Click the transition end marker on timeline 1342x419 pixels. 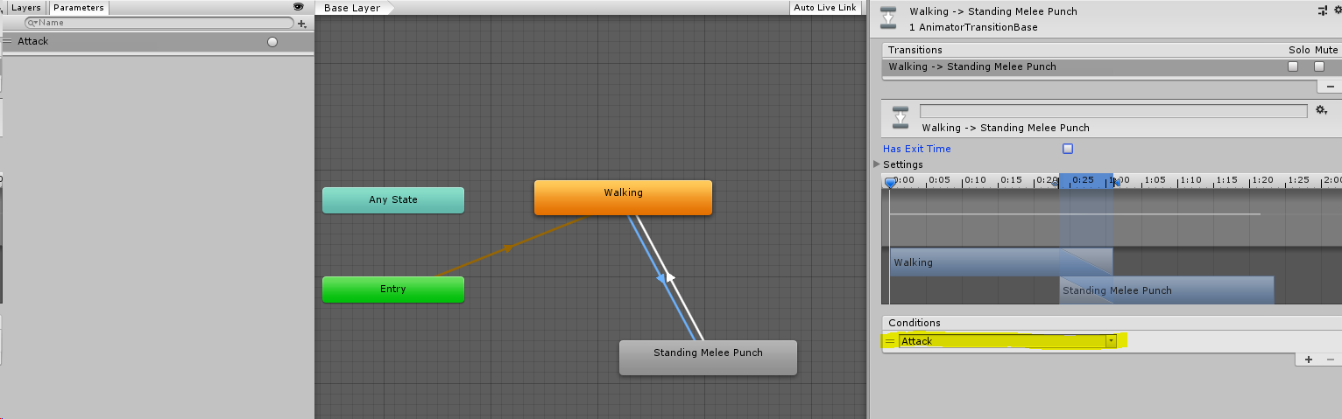point(1115,183)
